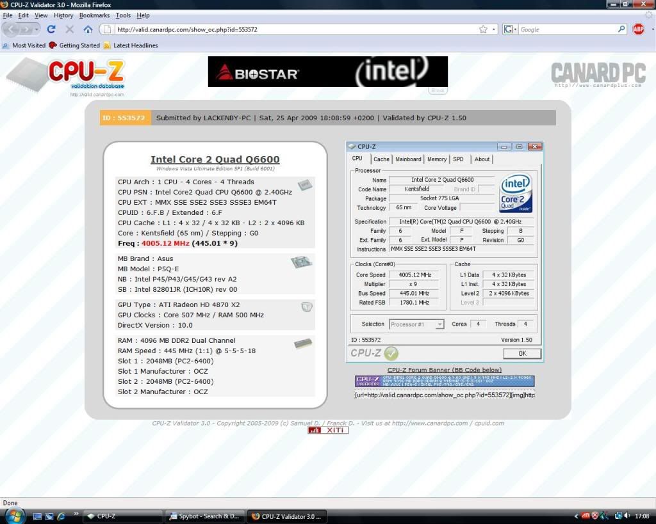The width and height of the screenshot is (656, 524).
Task: Launch Internet Explorer from Quick Launch
Action: (x=61, y=516)
